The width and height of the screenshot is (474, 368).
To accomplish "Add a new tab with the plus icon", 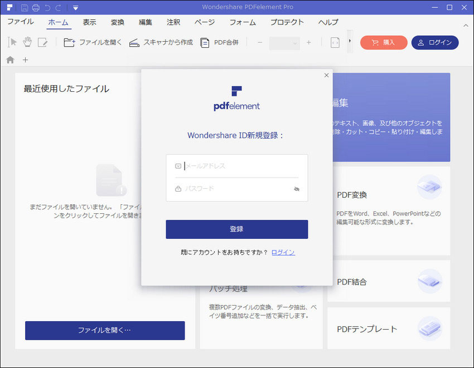I will [26, 60].
